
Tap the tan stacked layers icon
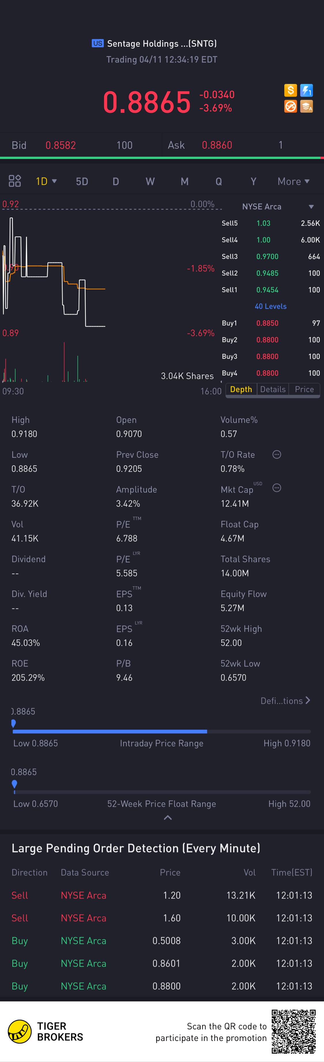click(x=306, y=106)
